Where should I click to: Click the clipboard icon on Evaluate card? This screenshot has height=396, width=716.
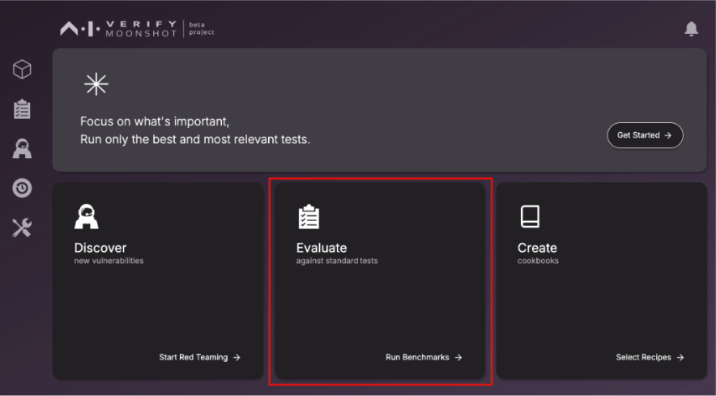coord(309,216)
